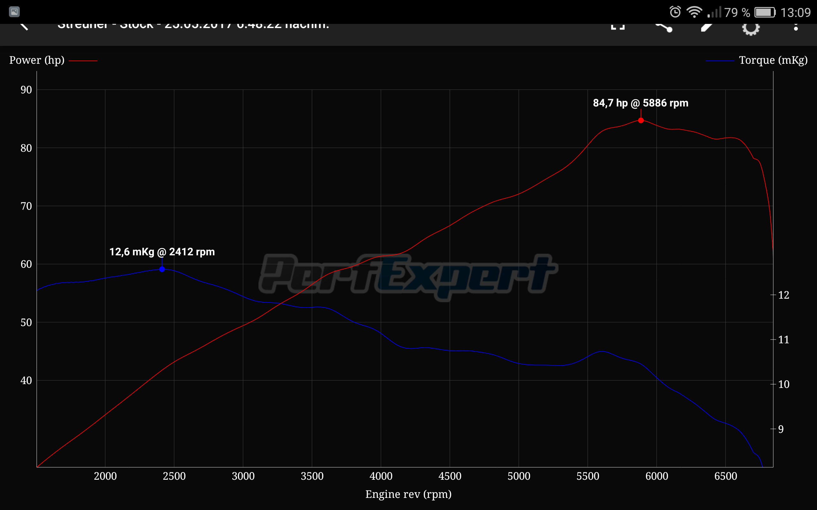Image resolution: width=817 pixels, height=510 pixels.
Task: Tap the 6500 rpm axis label
Action: [x=725, y=476]
